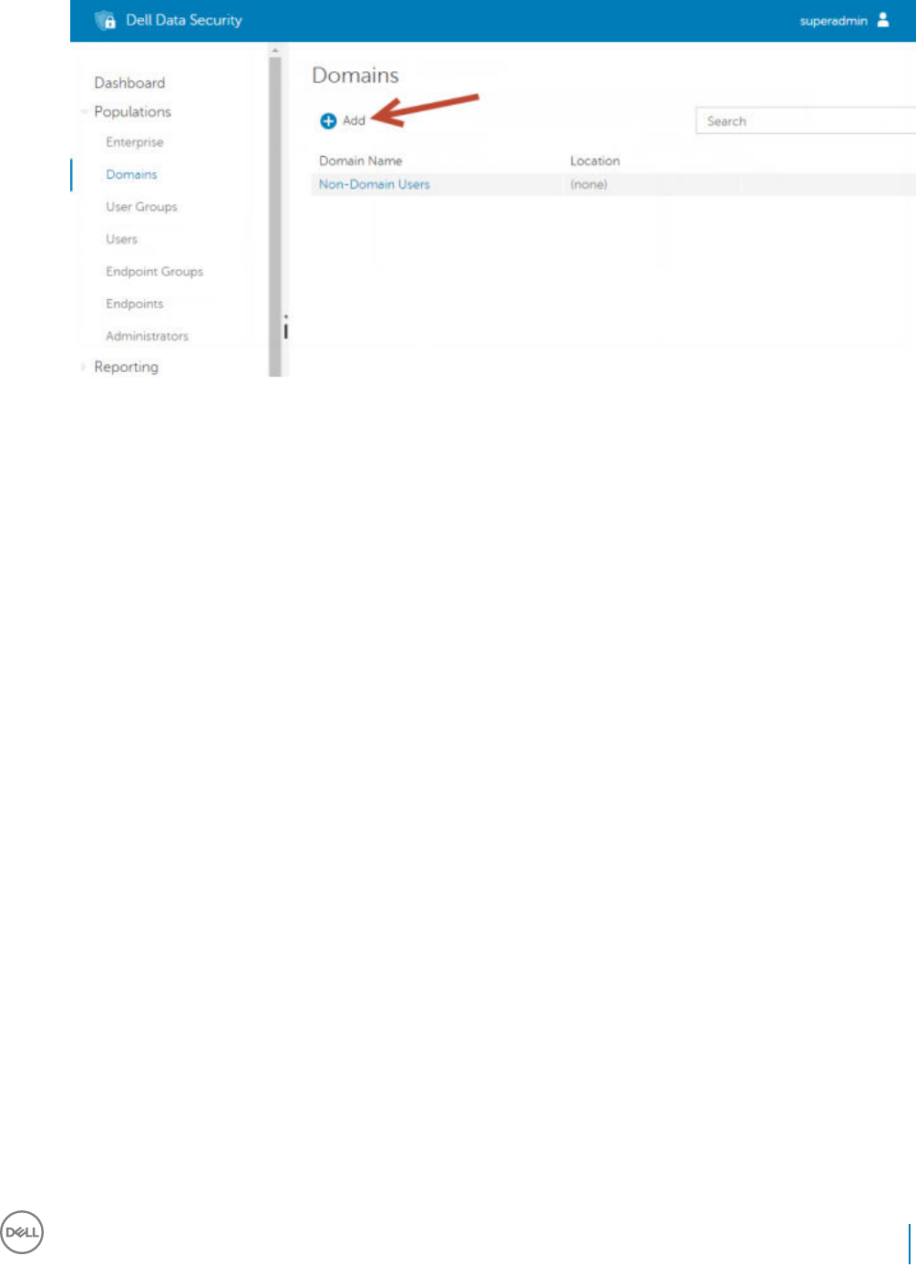916x1265 pixels.
Task: Open the Dashboard page
Action: coord(129,83)
